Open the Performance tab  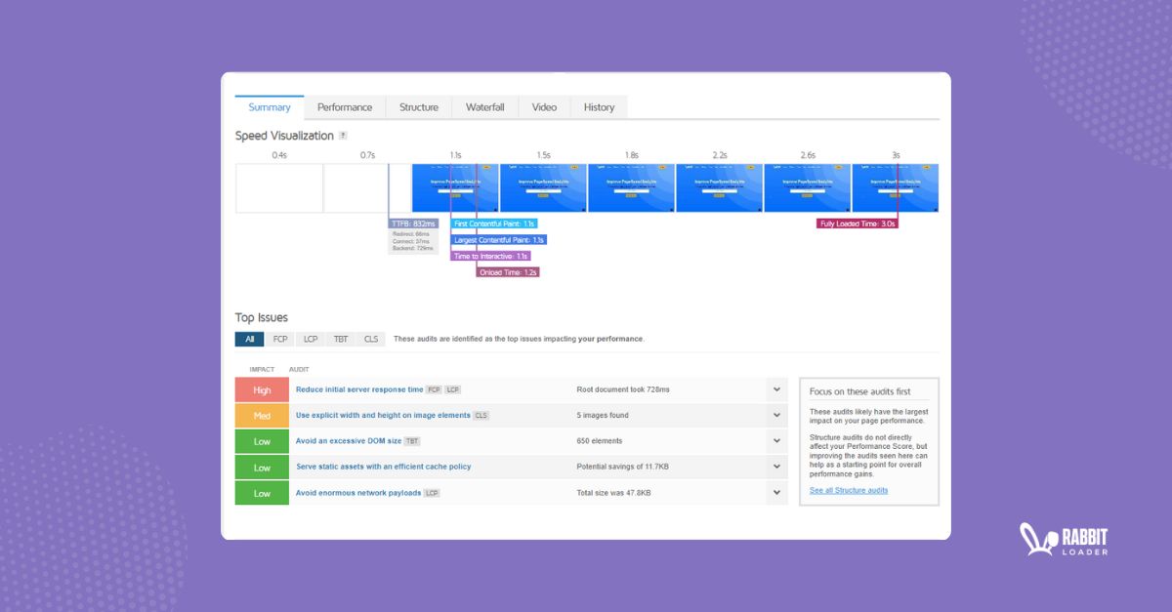point(345,107)
